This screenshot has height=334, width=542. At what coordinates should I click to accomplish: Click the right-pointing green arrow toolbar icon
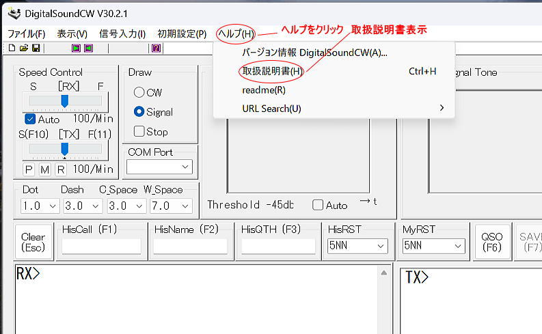tap(76, 48)
